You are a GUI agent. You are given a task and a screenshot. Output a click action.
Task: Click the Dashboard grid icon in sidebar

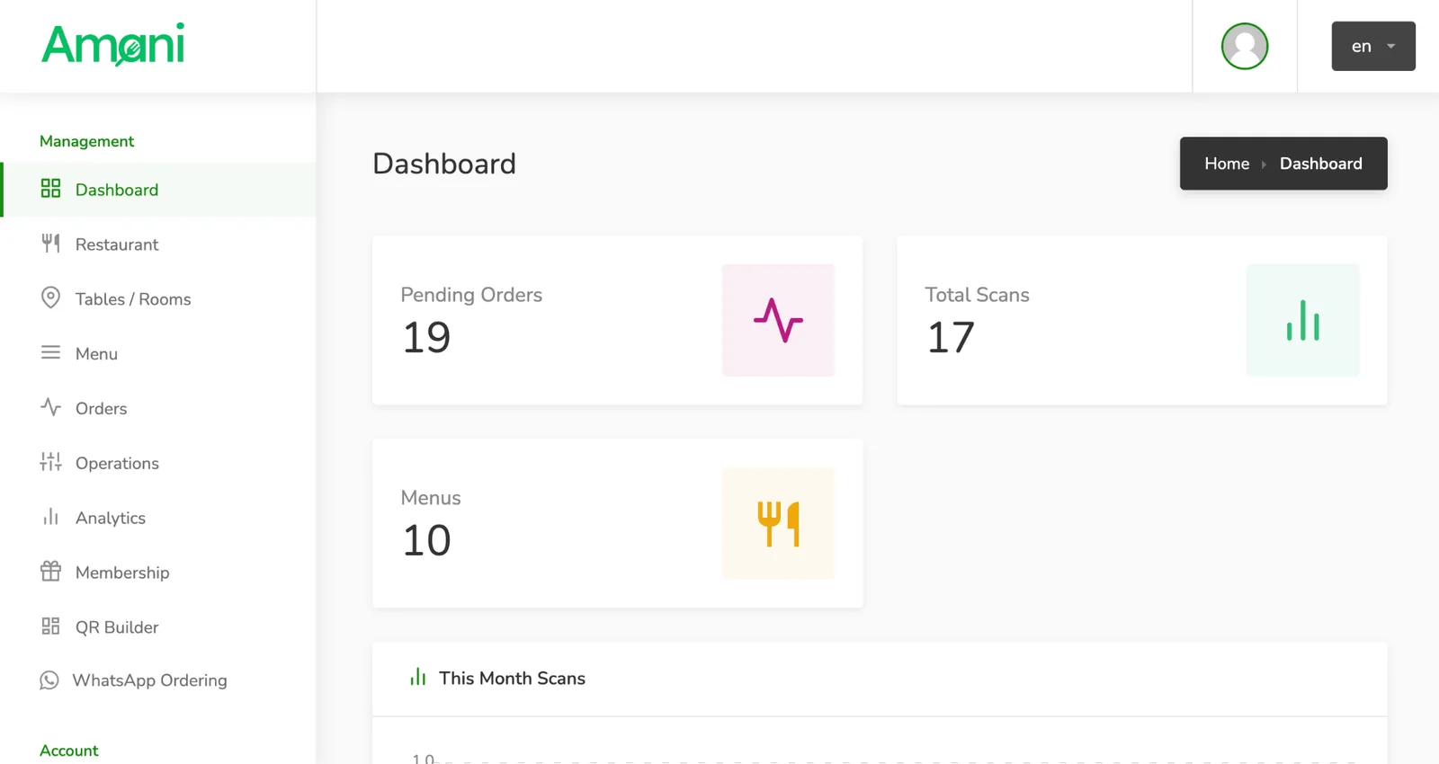pos(50,189)
